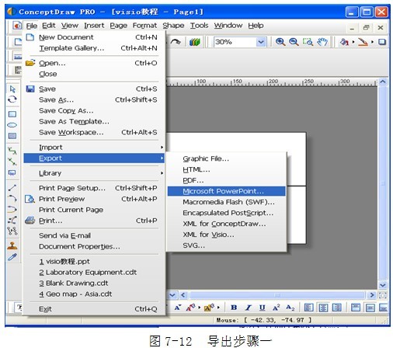
Task: Select the rotate tool in left toolbox
Action: [x=12, y=99]
